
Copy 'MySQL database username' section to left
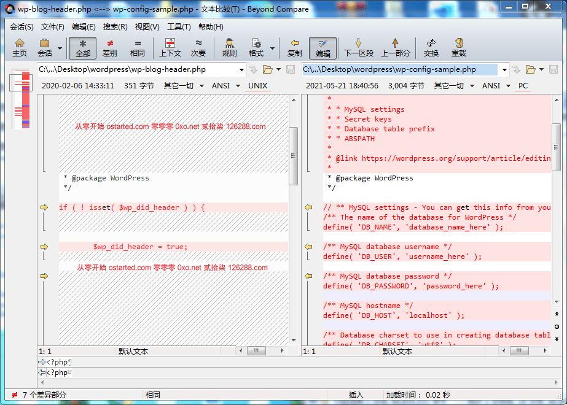point(308,247)
